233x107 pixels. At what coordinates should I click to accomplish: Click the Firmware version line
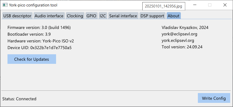[39, 28]
